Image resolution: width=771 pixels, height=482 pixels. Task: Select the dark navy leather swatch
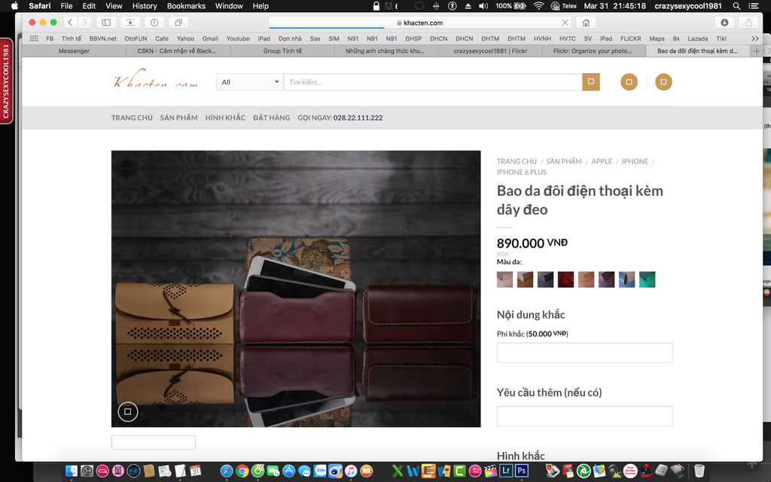(545, 279)
